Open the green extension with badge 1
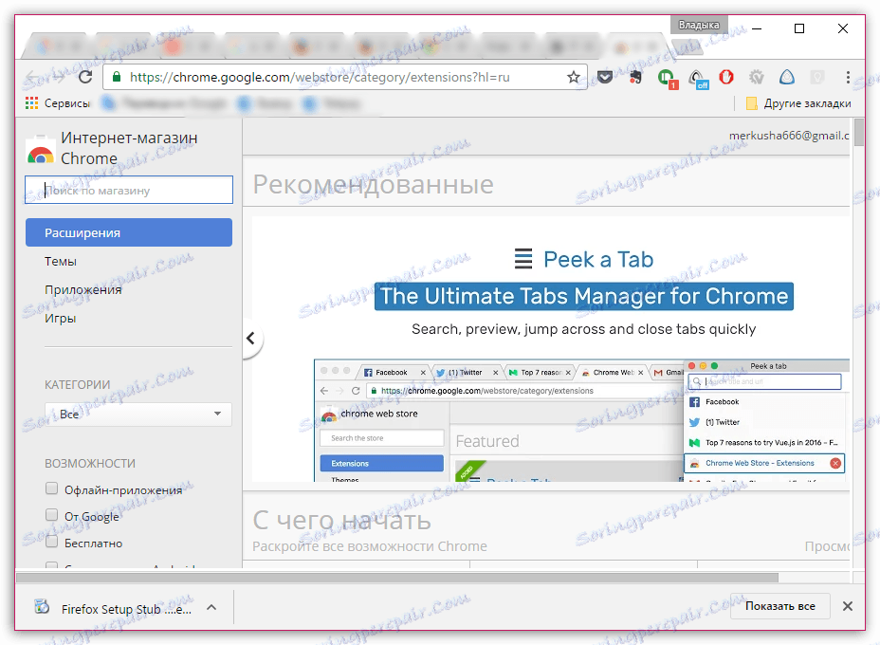The width and height of the screenshot is (880, 645). click(x=667, y=78)
